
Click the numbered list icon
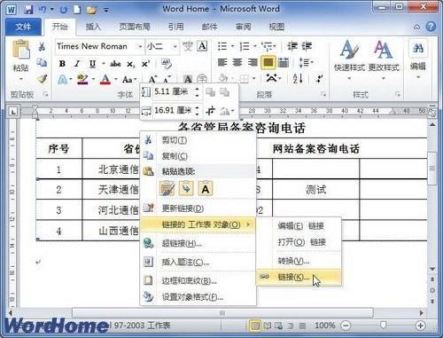pos(245,46)
